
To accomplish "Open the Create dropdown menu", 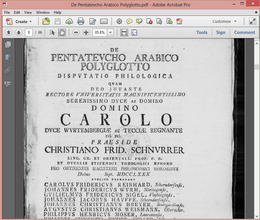I will pyautogui.click(x=19, y=21).
